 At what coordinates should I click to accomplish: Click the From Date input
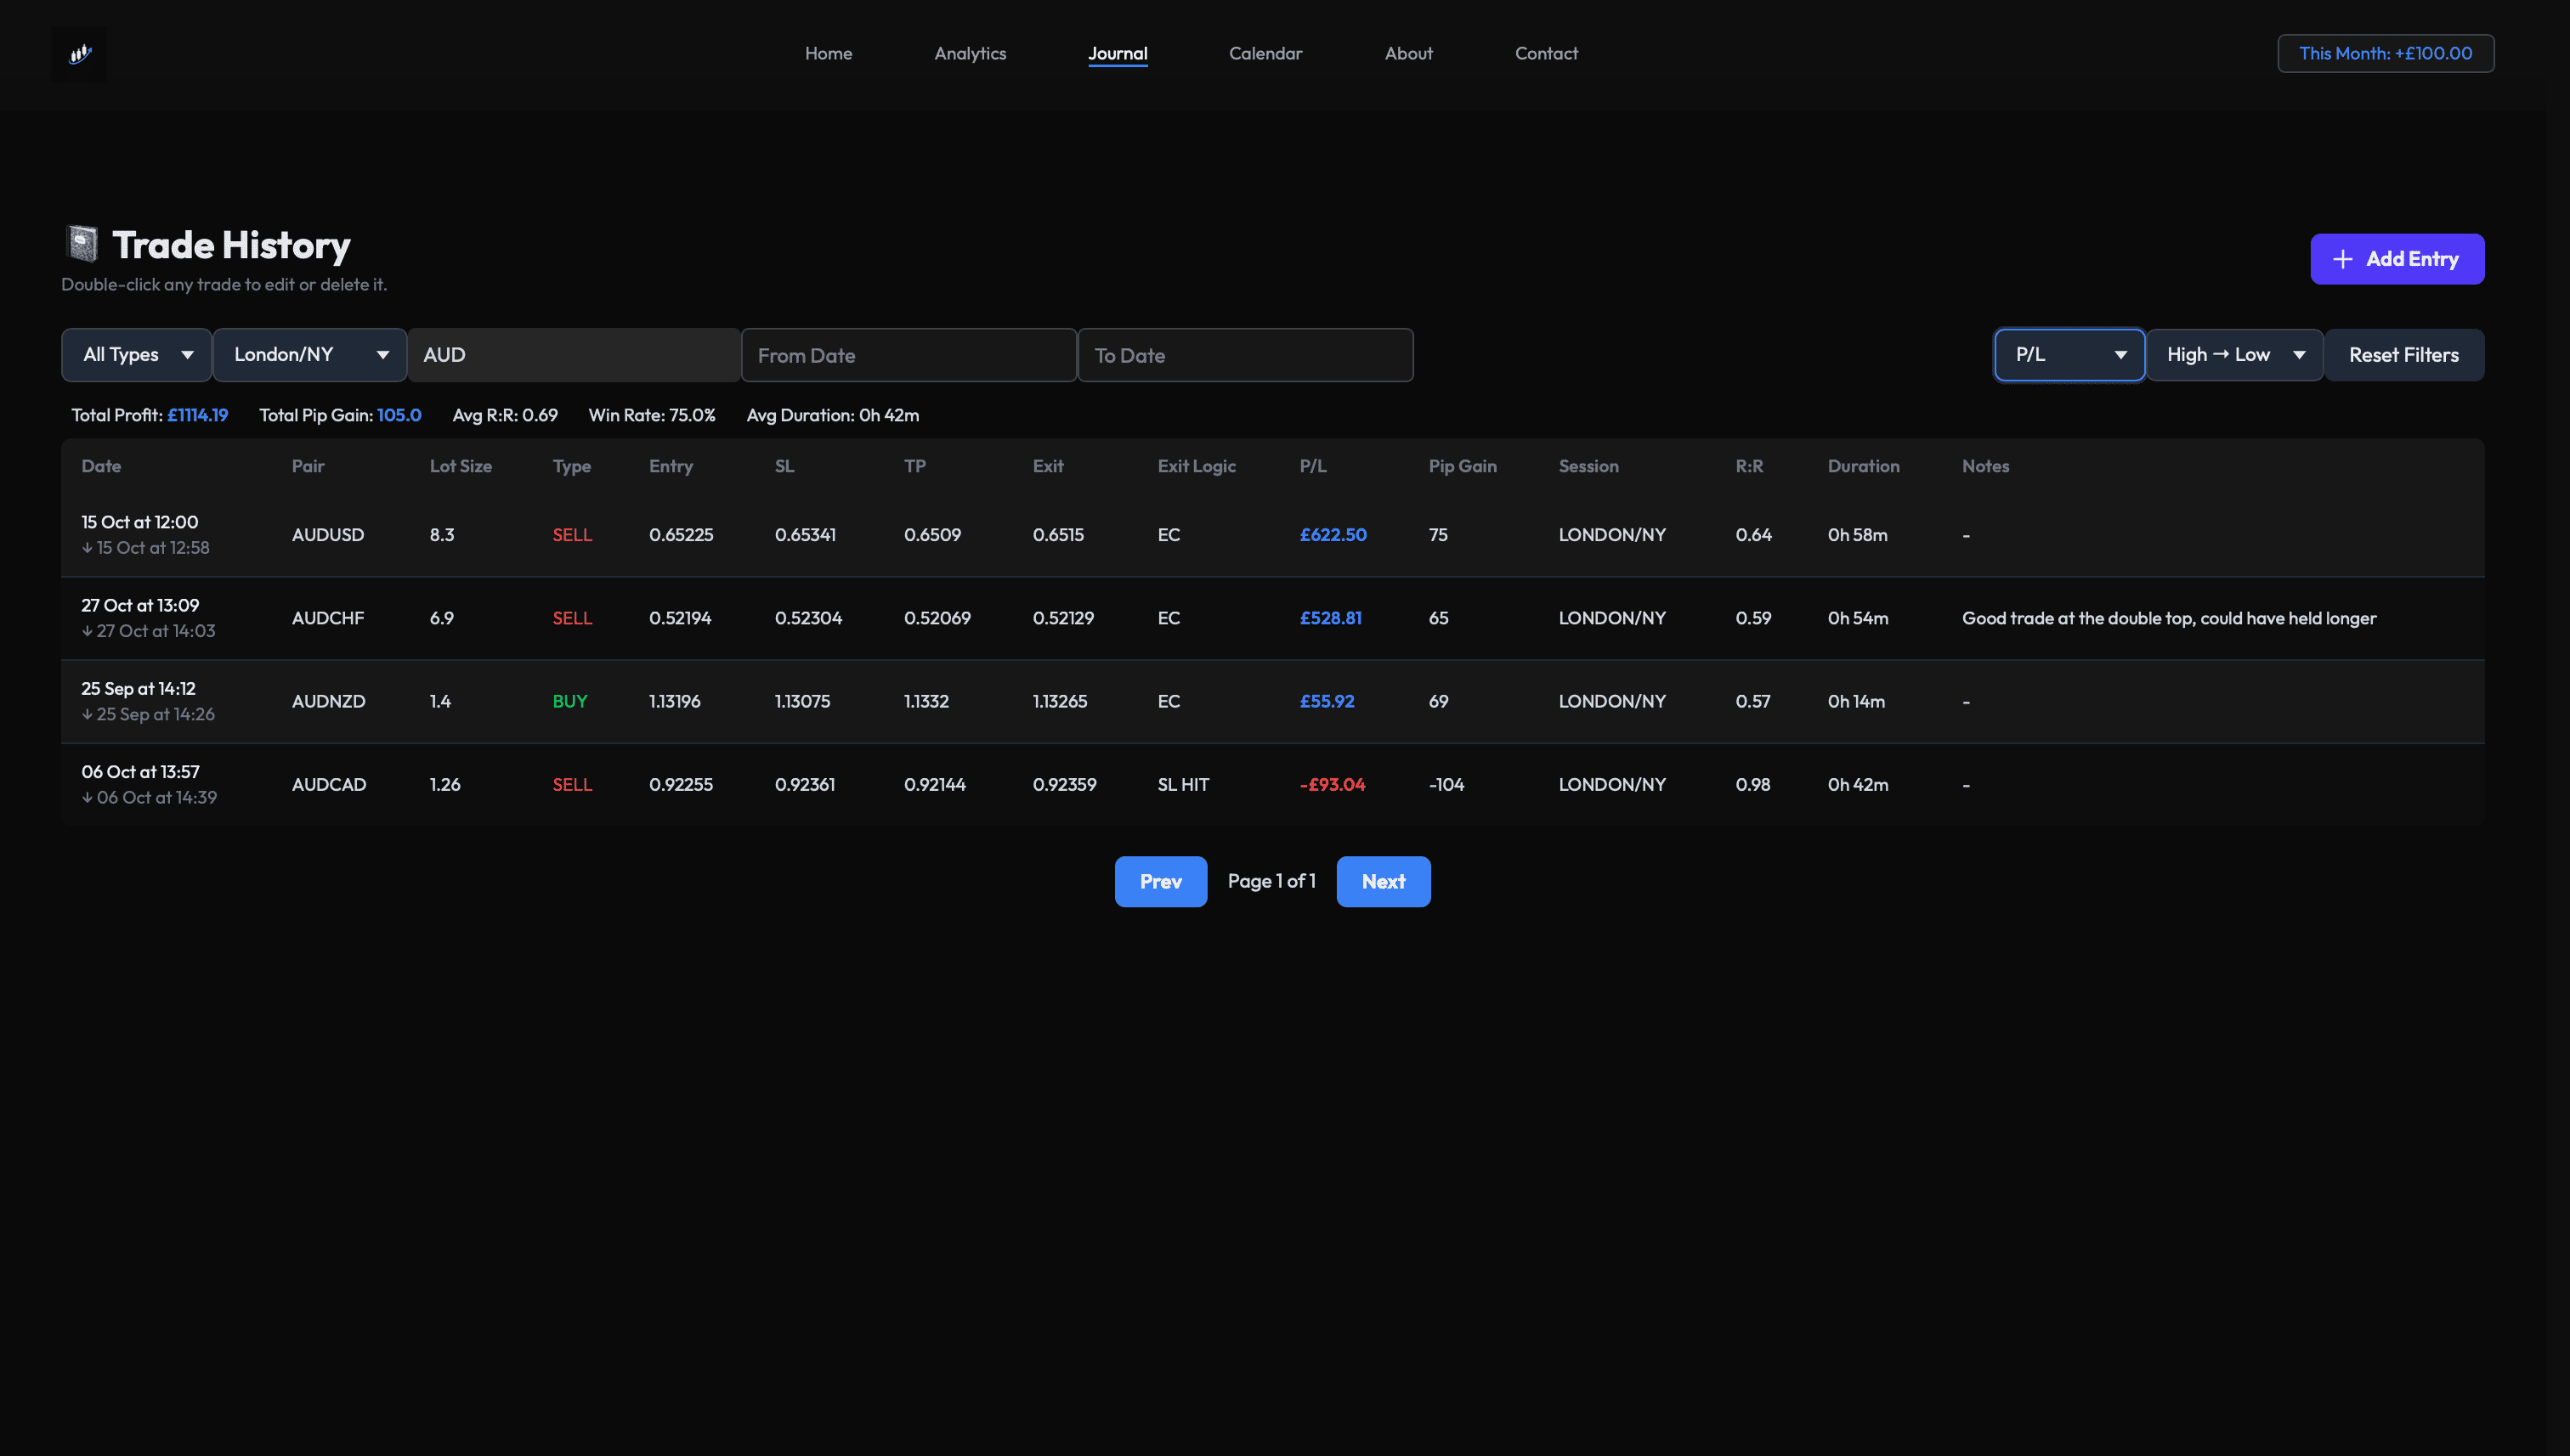[x=908, y=355]
